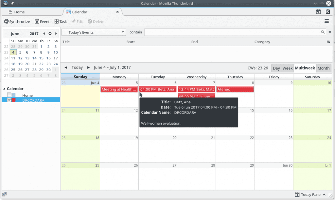Select June 30 in the mini calendar
This screenshot has height=200, width=335.
click(x=48, y=70)
